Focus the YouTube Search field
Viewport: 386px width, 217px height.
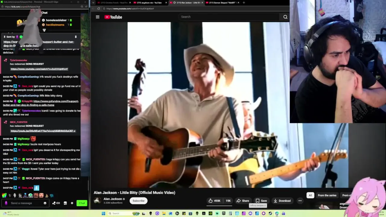click(229, 17)
